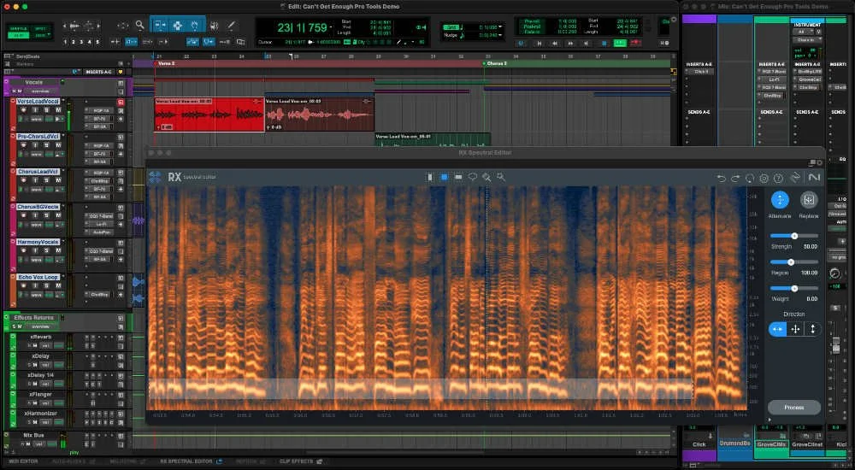This screenshot has width=855, height=470.
Task: Select zoom preset 1
Action: coord(66,42)
